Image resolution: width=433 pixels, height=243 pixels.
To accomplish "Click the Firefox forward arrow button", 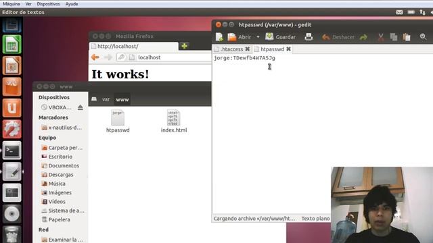I will click(108, 57).
